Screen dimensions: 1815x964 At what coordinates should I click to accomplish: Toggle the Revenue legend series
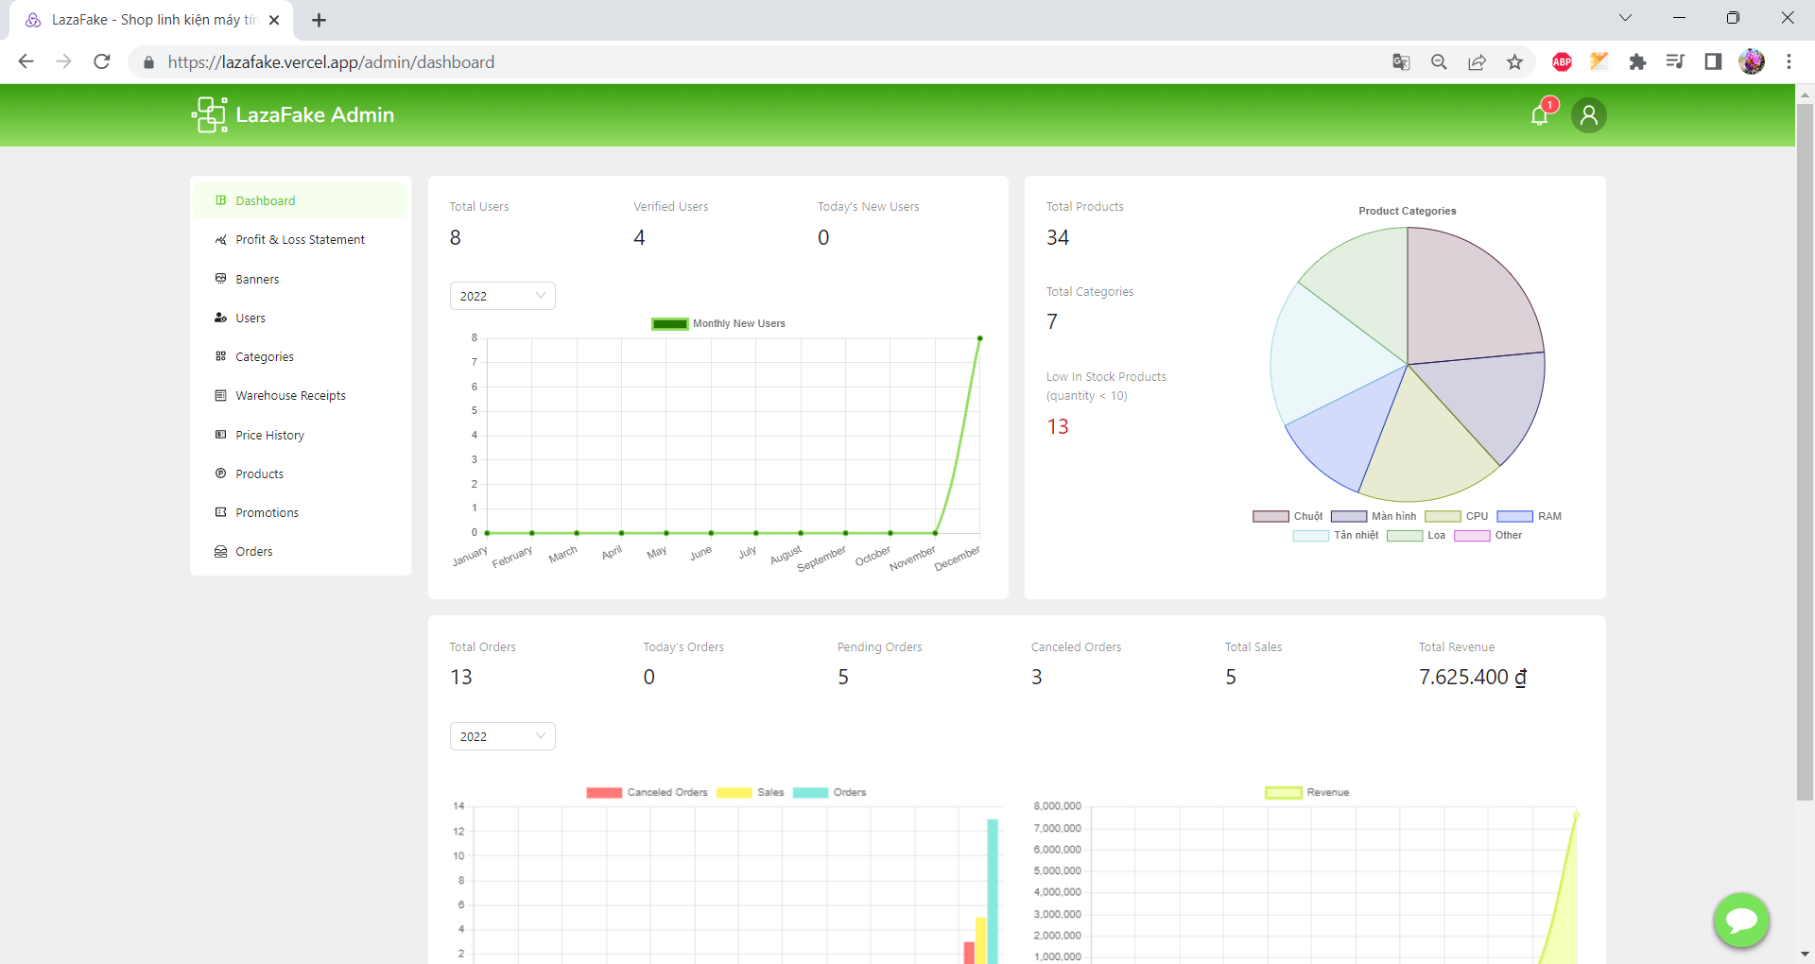click(x=1307, y=792)
